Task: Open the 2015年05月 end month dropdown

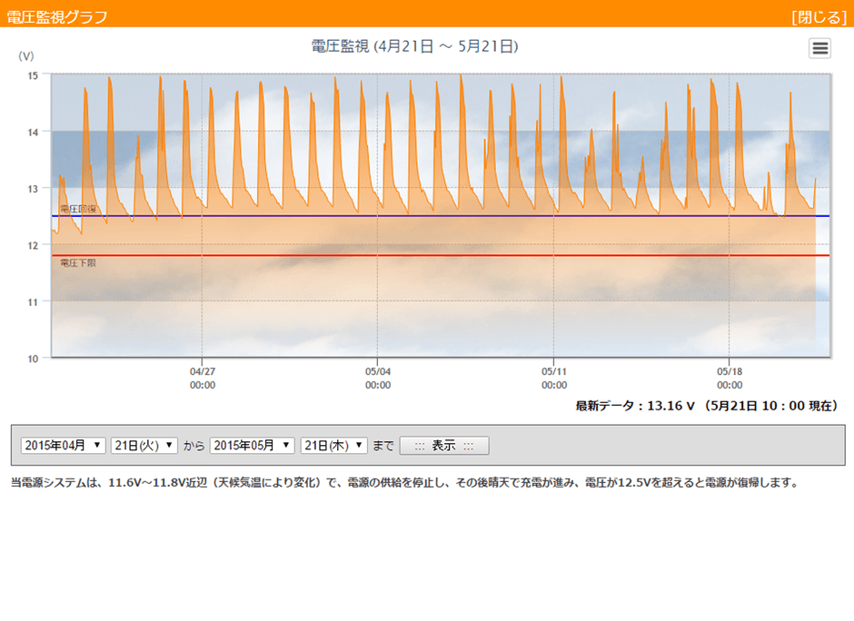Action: [254, 445]
